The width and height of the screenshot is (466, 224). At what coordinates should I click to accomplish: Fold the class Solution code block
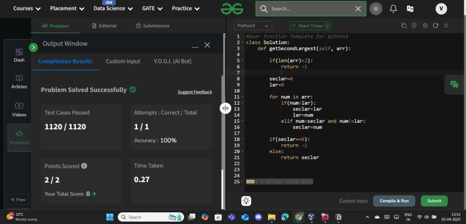click(242, 42)
